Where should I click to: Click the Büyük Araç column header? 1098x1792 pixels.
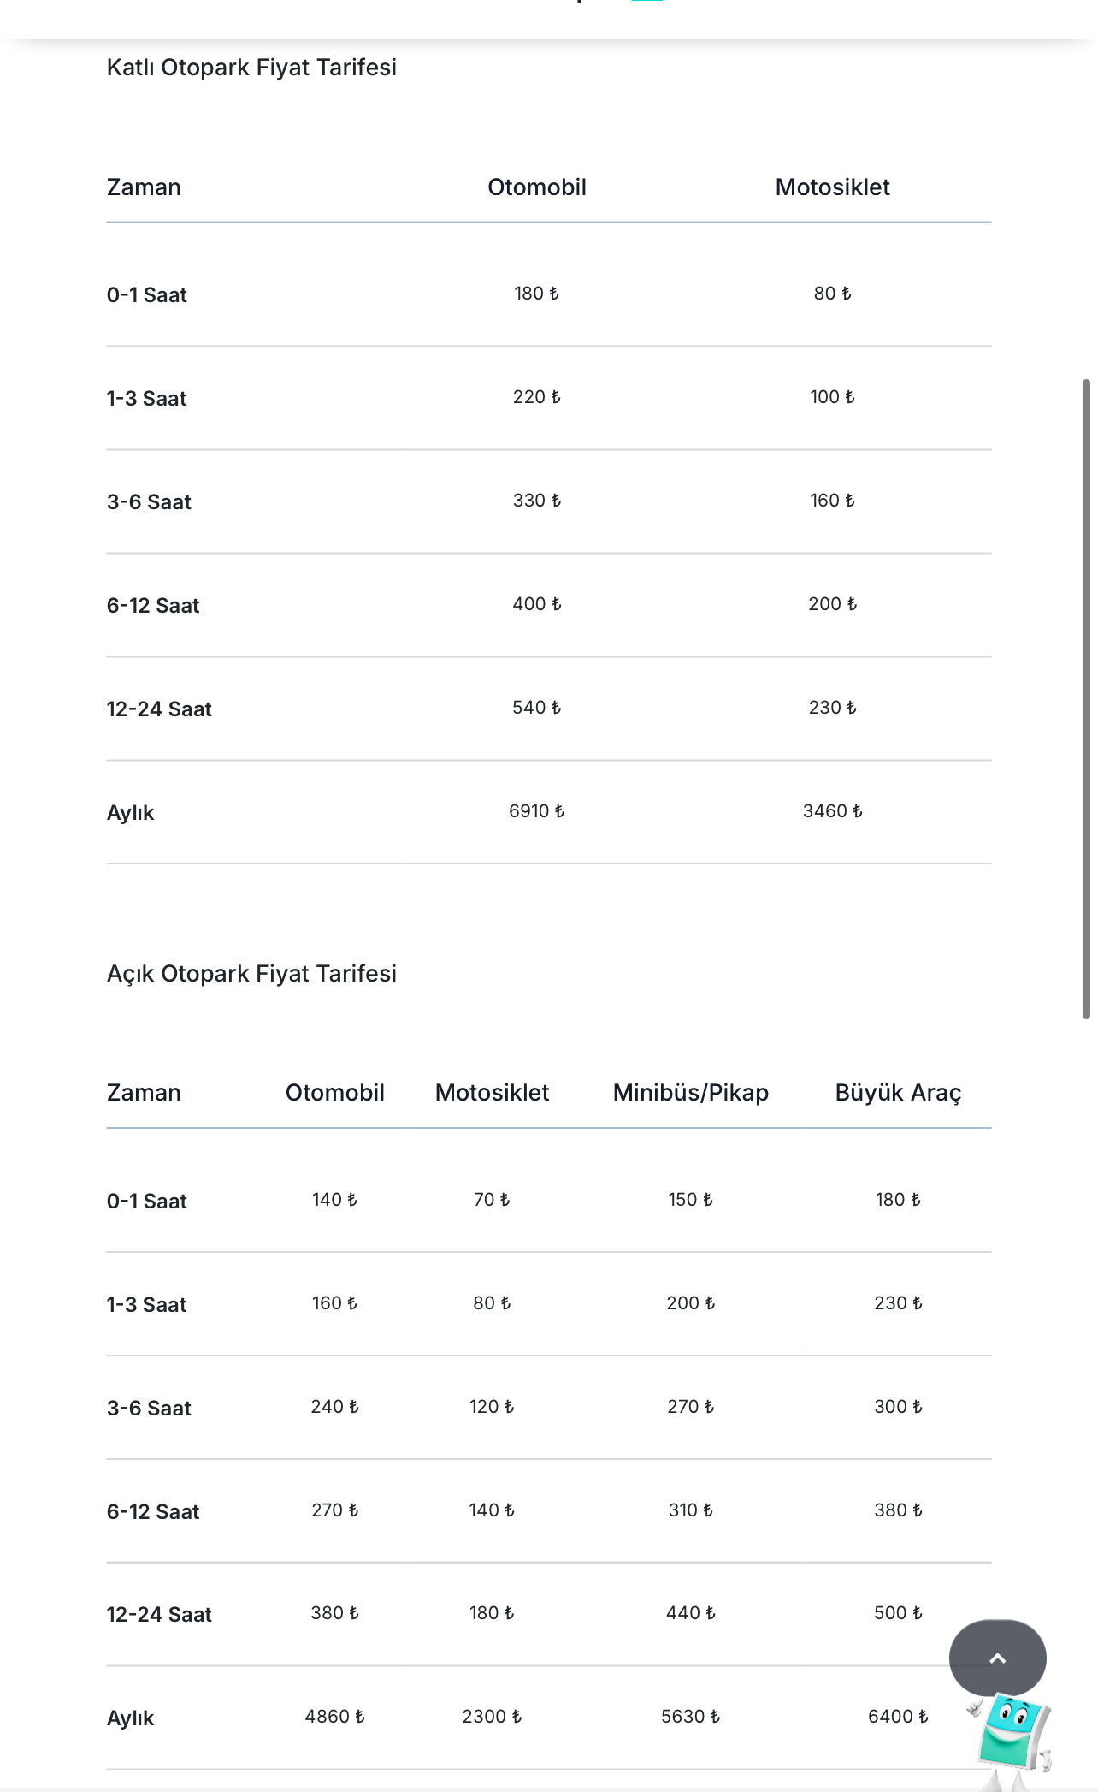[x=898, y=1093]
